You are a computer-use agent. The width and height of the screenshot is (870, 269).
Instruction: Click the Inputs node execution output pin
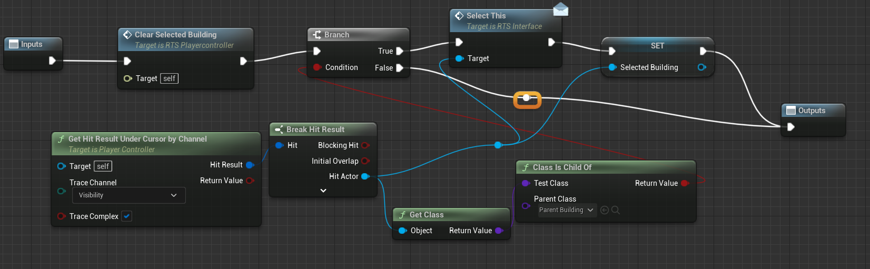pos(52,61)
